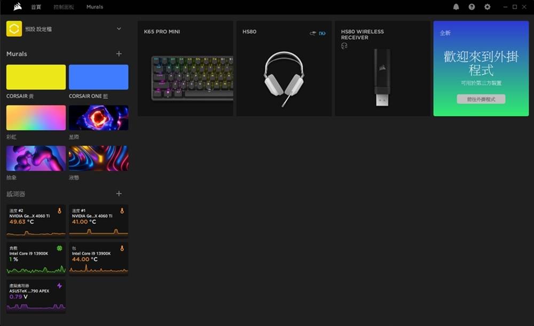Add a new mural with plus icon

point(119,54)
